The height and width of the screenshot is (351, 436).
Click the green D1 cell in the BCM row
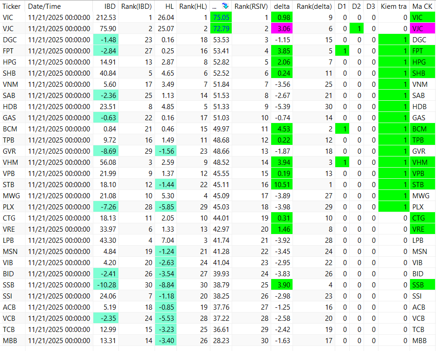pyautogui.click(x=342, y=129)
